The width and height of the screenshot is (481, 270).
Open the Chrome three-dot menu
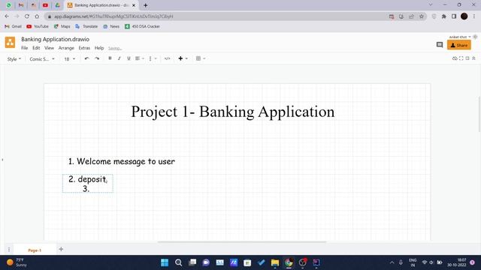click(x=474, y=16)
